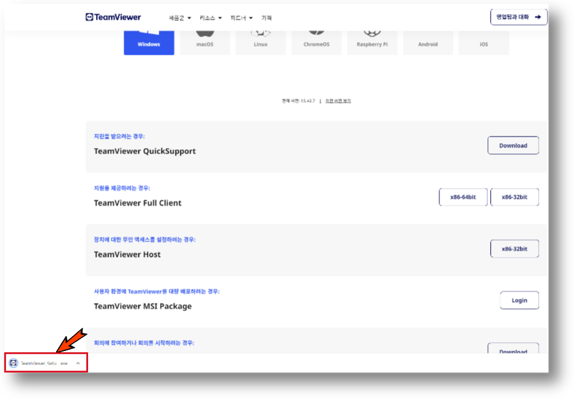Click the TeamViewer QuickSupport title
The width and height of the screenshot is (574, 399).
(145, 151)
